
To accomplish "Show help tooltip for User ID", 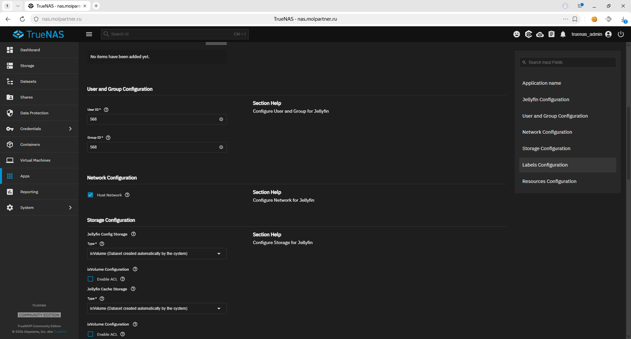I will [106, 110].
